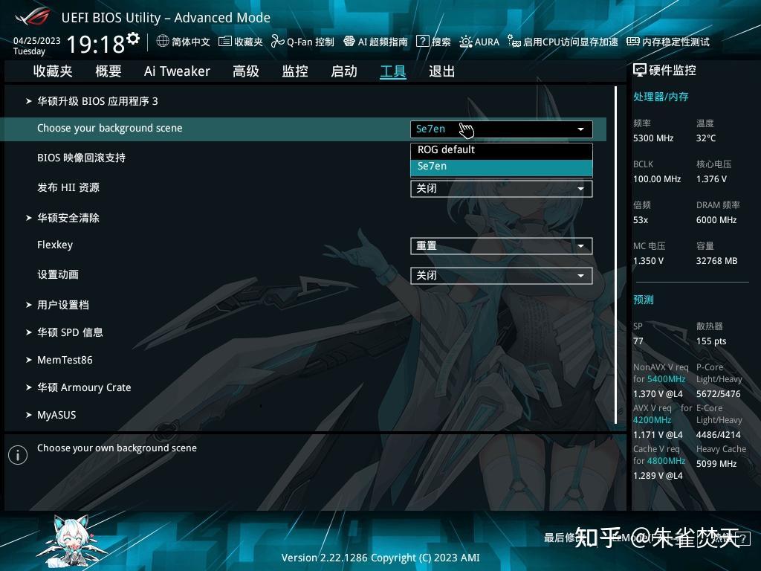This screenshot has height=571, width=761.
Task: Toggle 启用CPU访问显存加速 option
Action: coord(563,42)
